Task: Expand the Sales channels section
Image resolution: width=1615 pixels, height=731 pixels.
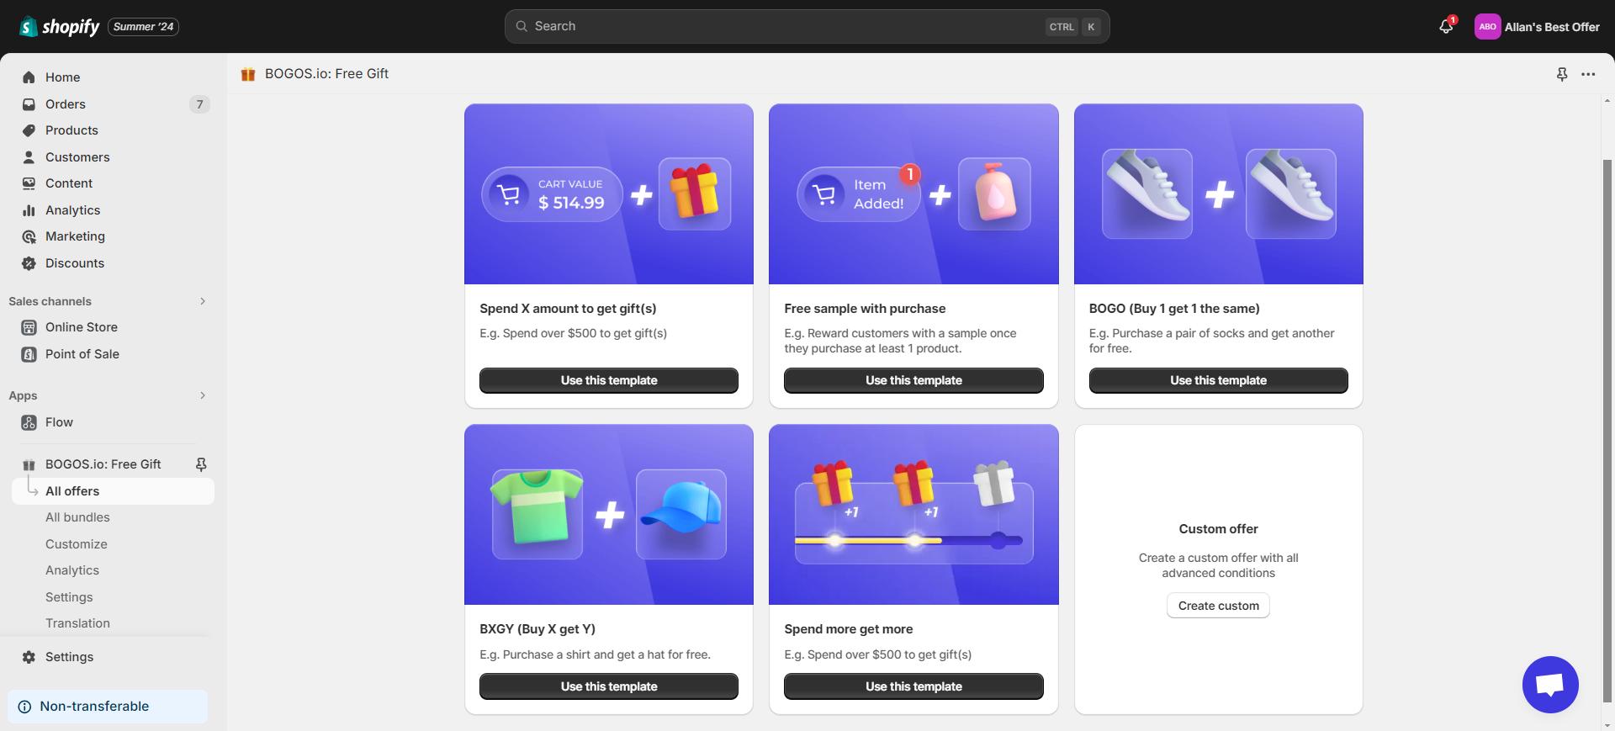Action: [202, 301]
